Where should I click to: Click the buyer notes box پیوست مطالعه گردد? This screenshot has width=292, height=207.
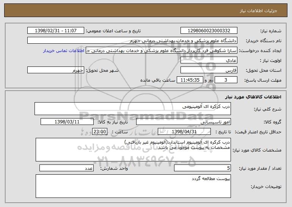point(133,186)
